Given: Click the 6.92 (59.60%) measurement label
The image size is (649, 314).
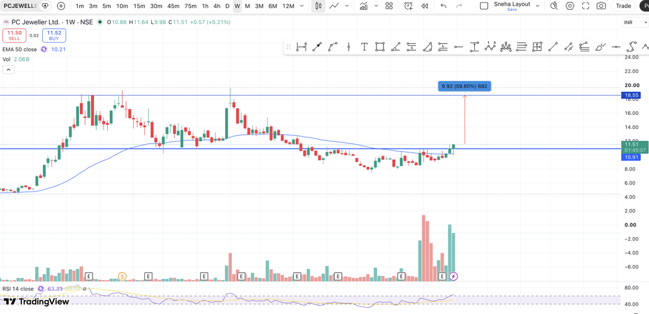Looking at the screenshot, I should click(x=464, y=86).
